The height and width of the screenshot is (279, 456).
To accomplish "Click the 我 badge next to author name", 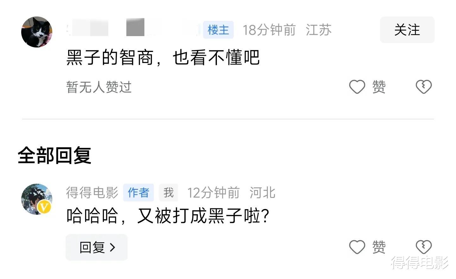I will tap(168, 192).
